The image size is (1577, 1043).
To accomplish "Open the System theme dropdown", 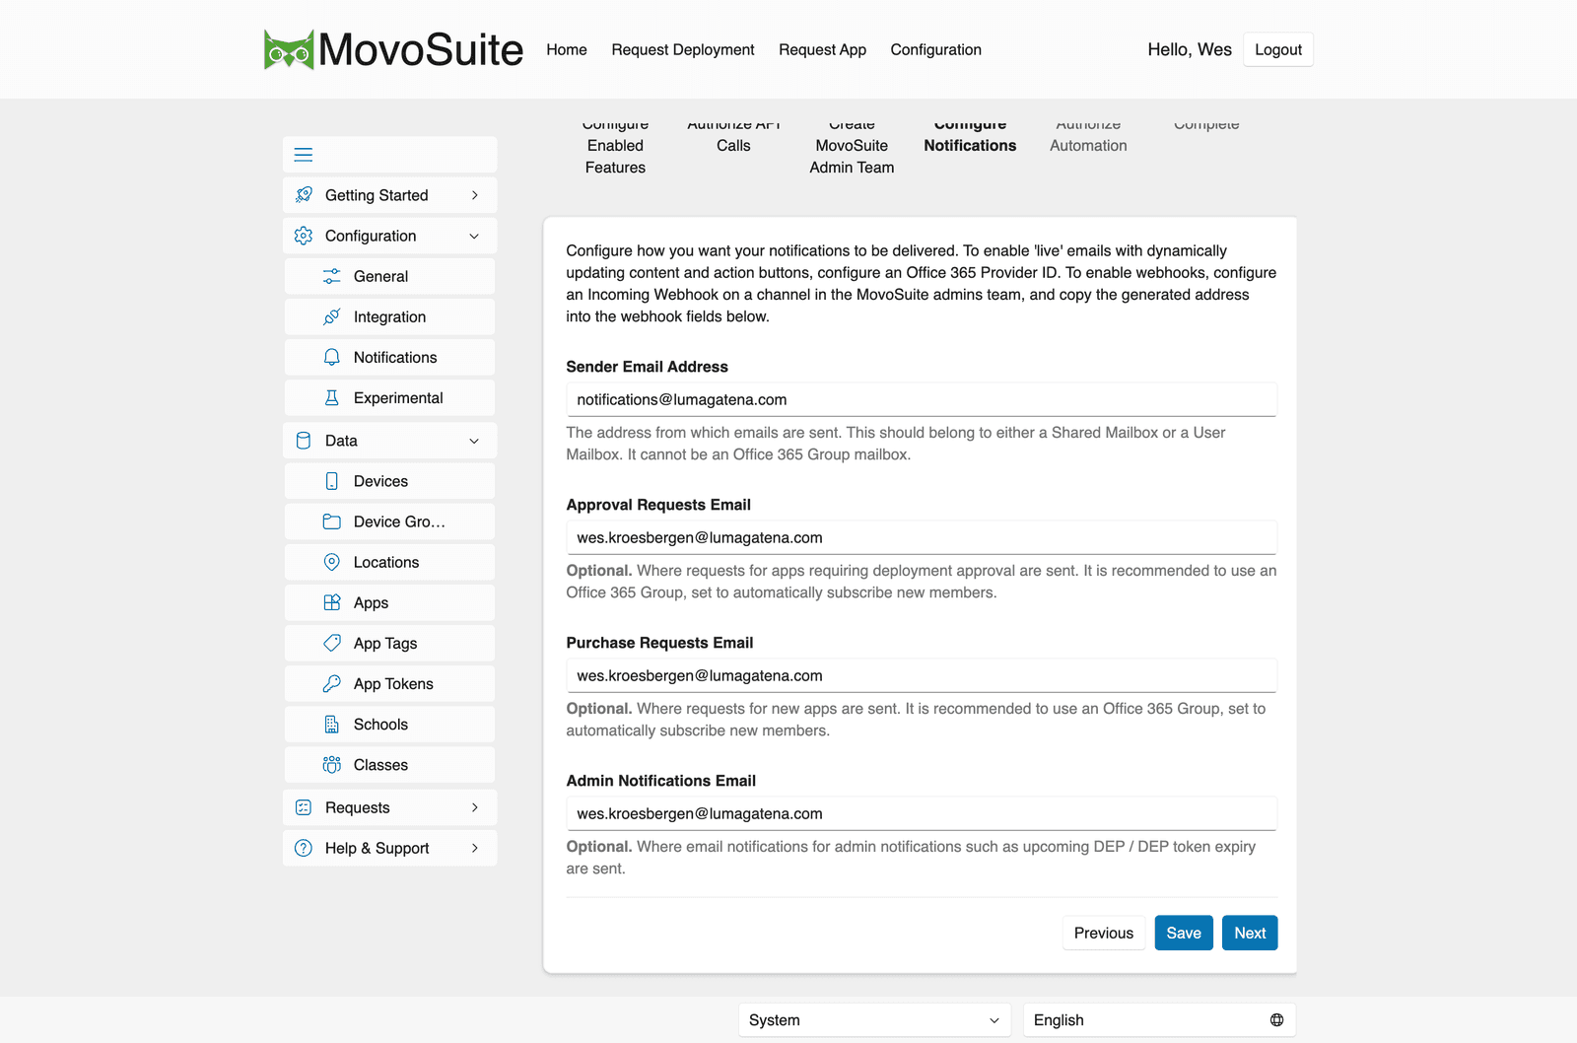I will tap(875, 1020).
